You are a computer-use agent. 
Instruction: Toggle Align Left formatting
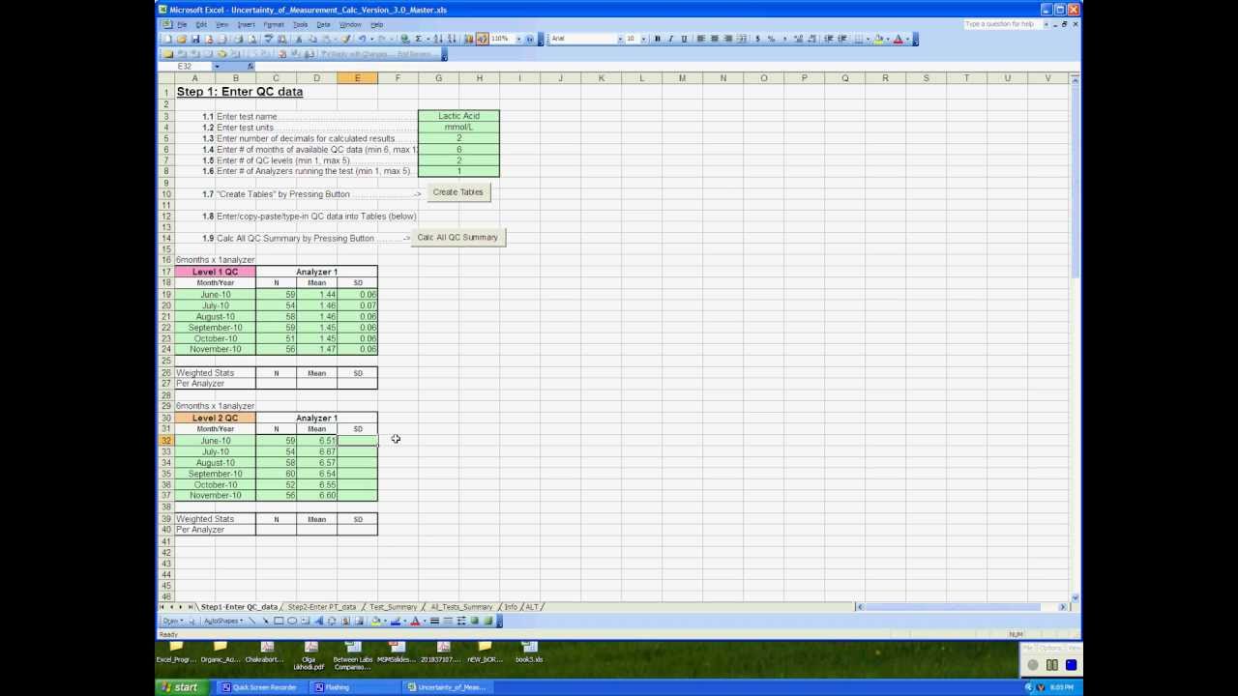pyautogui.click(x=701, y=39)
